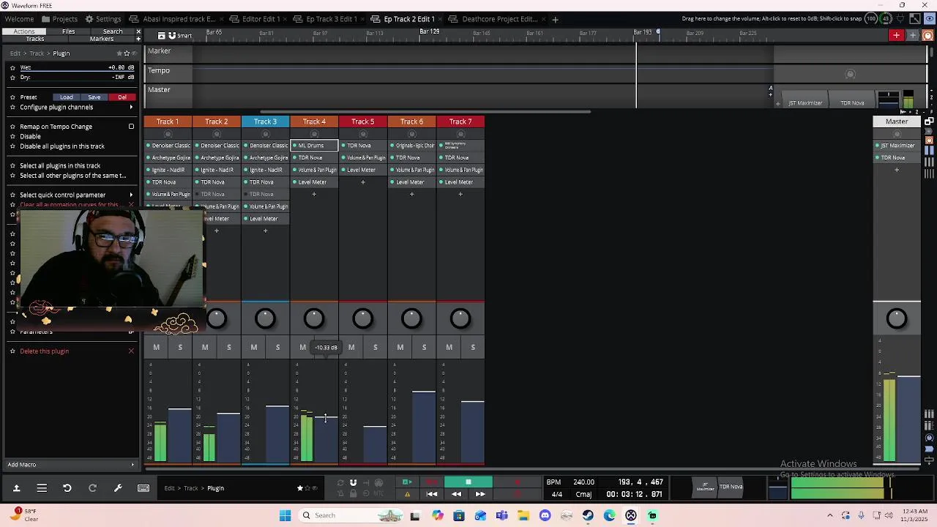Click the window layout icon beside eye
Viewport: 937px width, 527px height.
915,18
